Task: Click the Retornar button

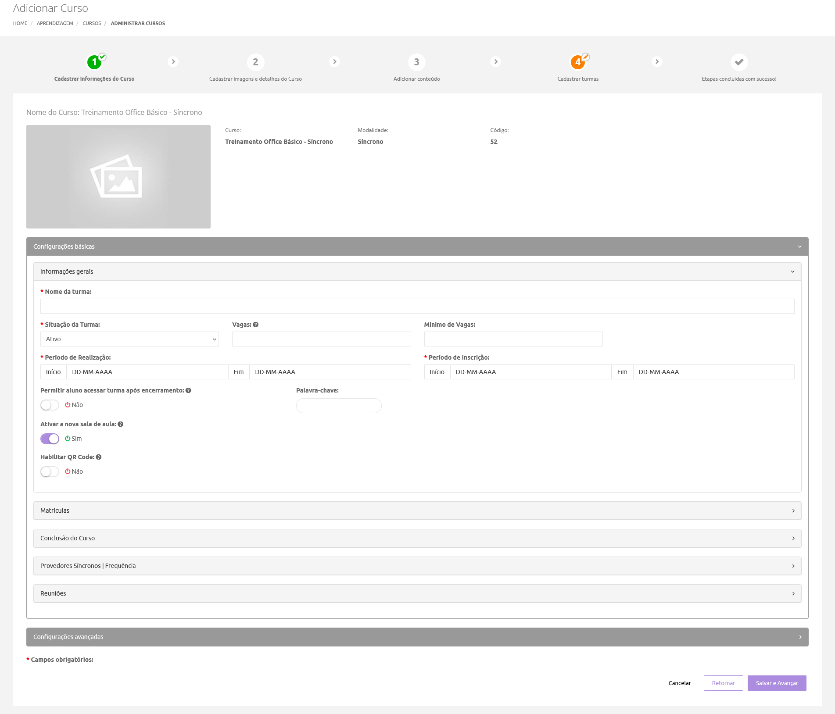Action: click(x=723, y=683)
